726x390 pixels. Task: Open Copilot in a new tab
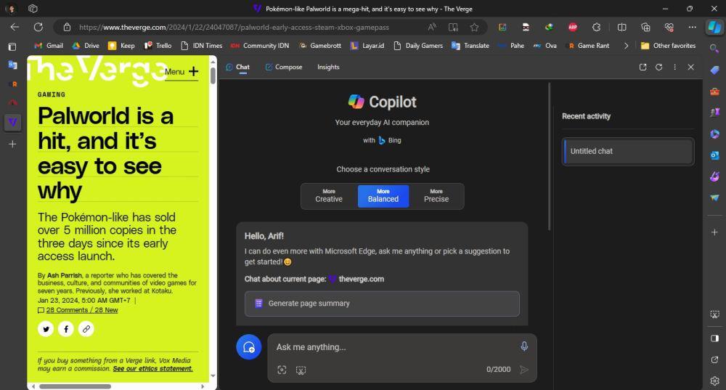(x=643, y=67)
